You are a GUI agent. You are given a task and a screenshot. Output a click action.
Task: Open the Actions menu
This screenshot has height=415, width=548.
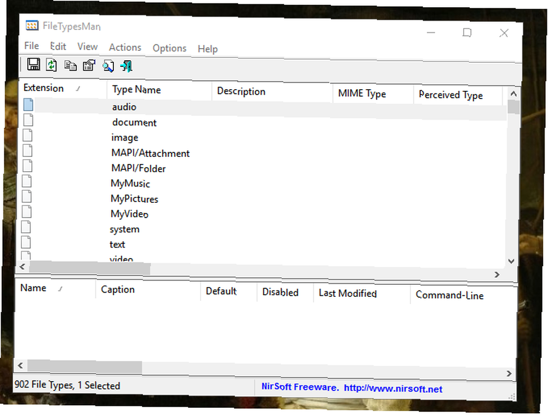tap(125, 48)
